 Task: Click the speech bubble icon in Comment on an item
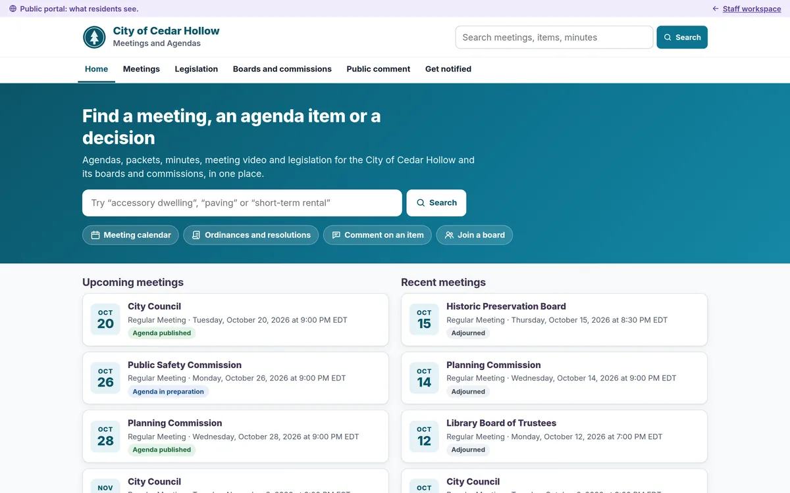pos(336,235)
